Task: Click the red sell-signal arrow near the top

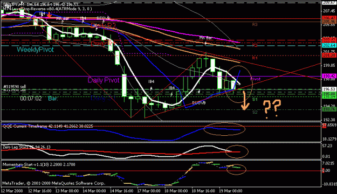Action: 49,15
